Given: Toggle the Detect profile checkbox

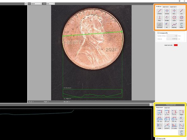Looking at the screenshot, I should tap(157, 139).
